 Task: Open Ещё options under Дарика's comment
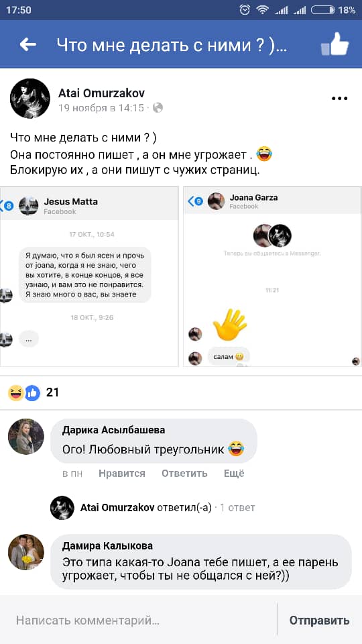(234, 473)
